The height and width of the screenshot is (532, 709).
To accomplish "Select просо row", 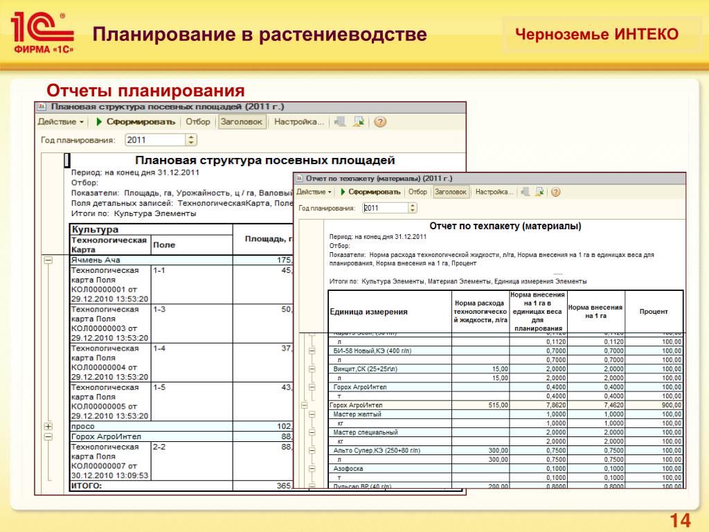I will click(x=181, y=426).
